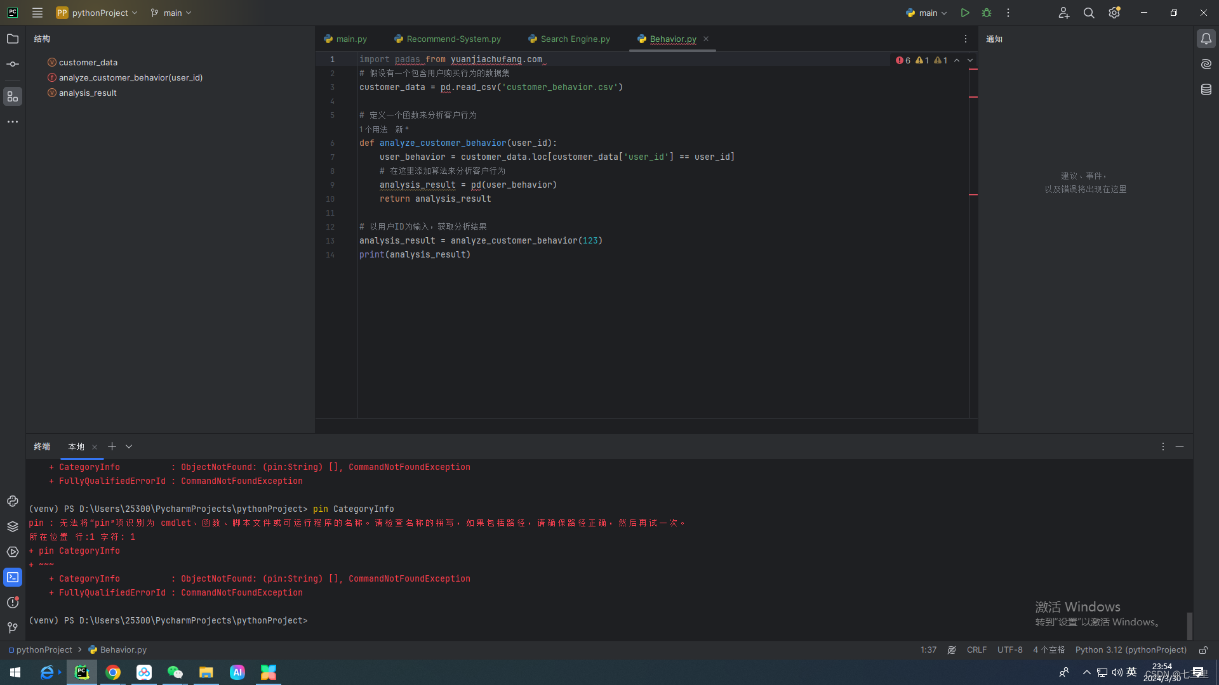Toggle AI completion status bar icon
1219x685 pixels.
tap(952, 650)
